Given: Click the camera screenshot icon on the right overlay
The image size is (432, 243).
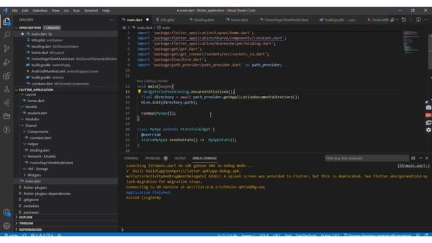Looking at the screenshot, I should 429,108.
